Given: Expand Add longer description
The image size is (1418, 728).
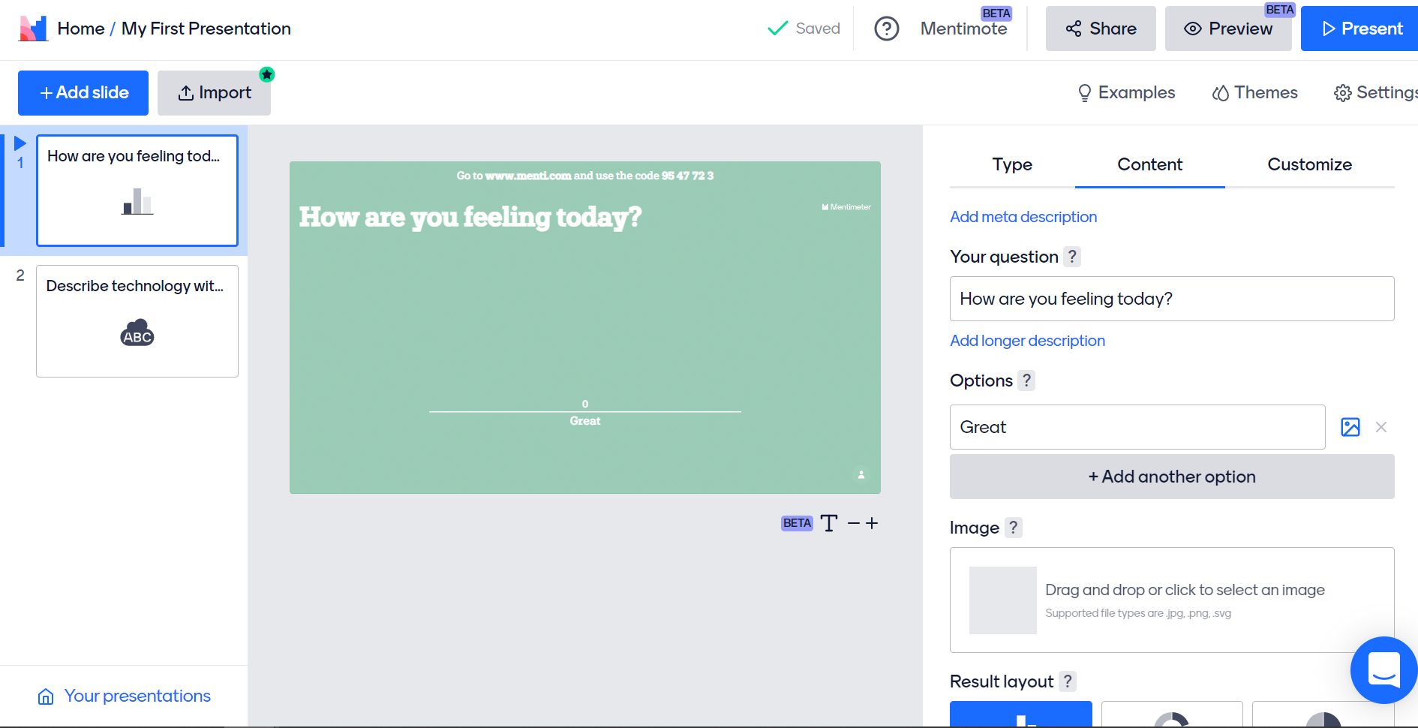Looking at the screenshot, I should tap(1027, 341).
